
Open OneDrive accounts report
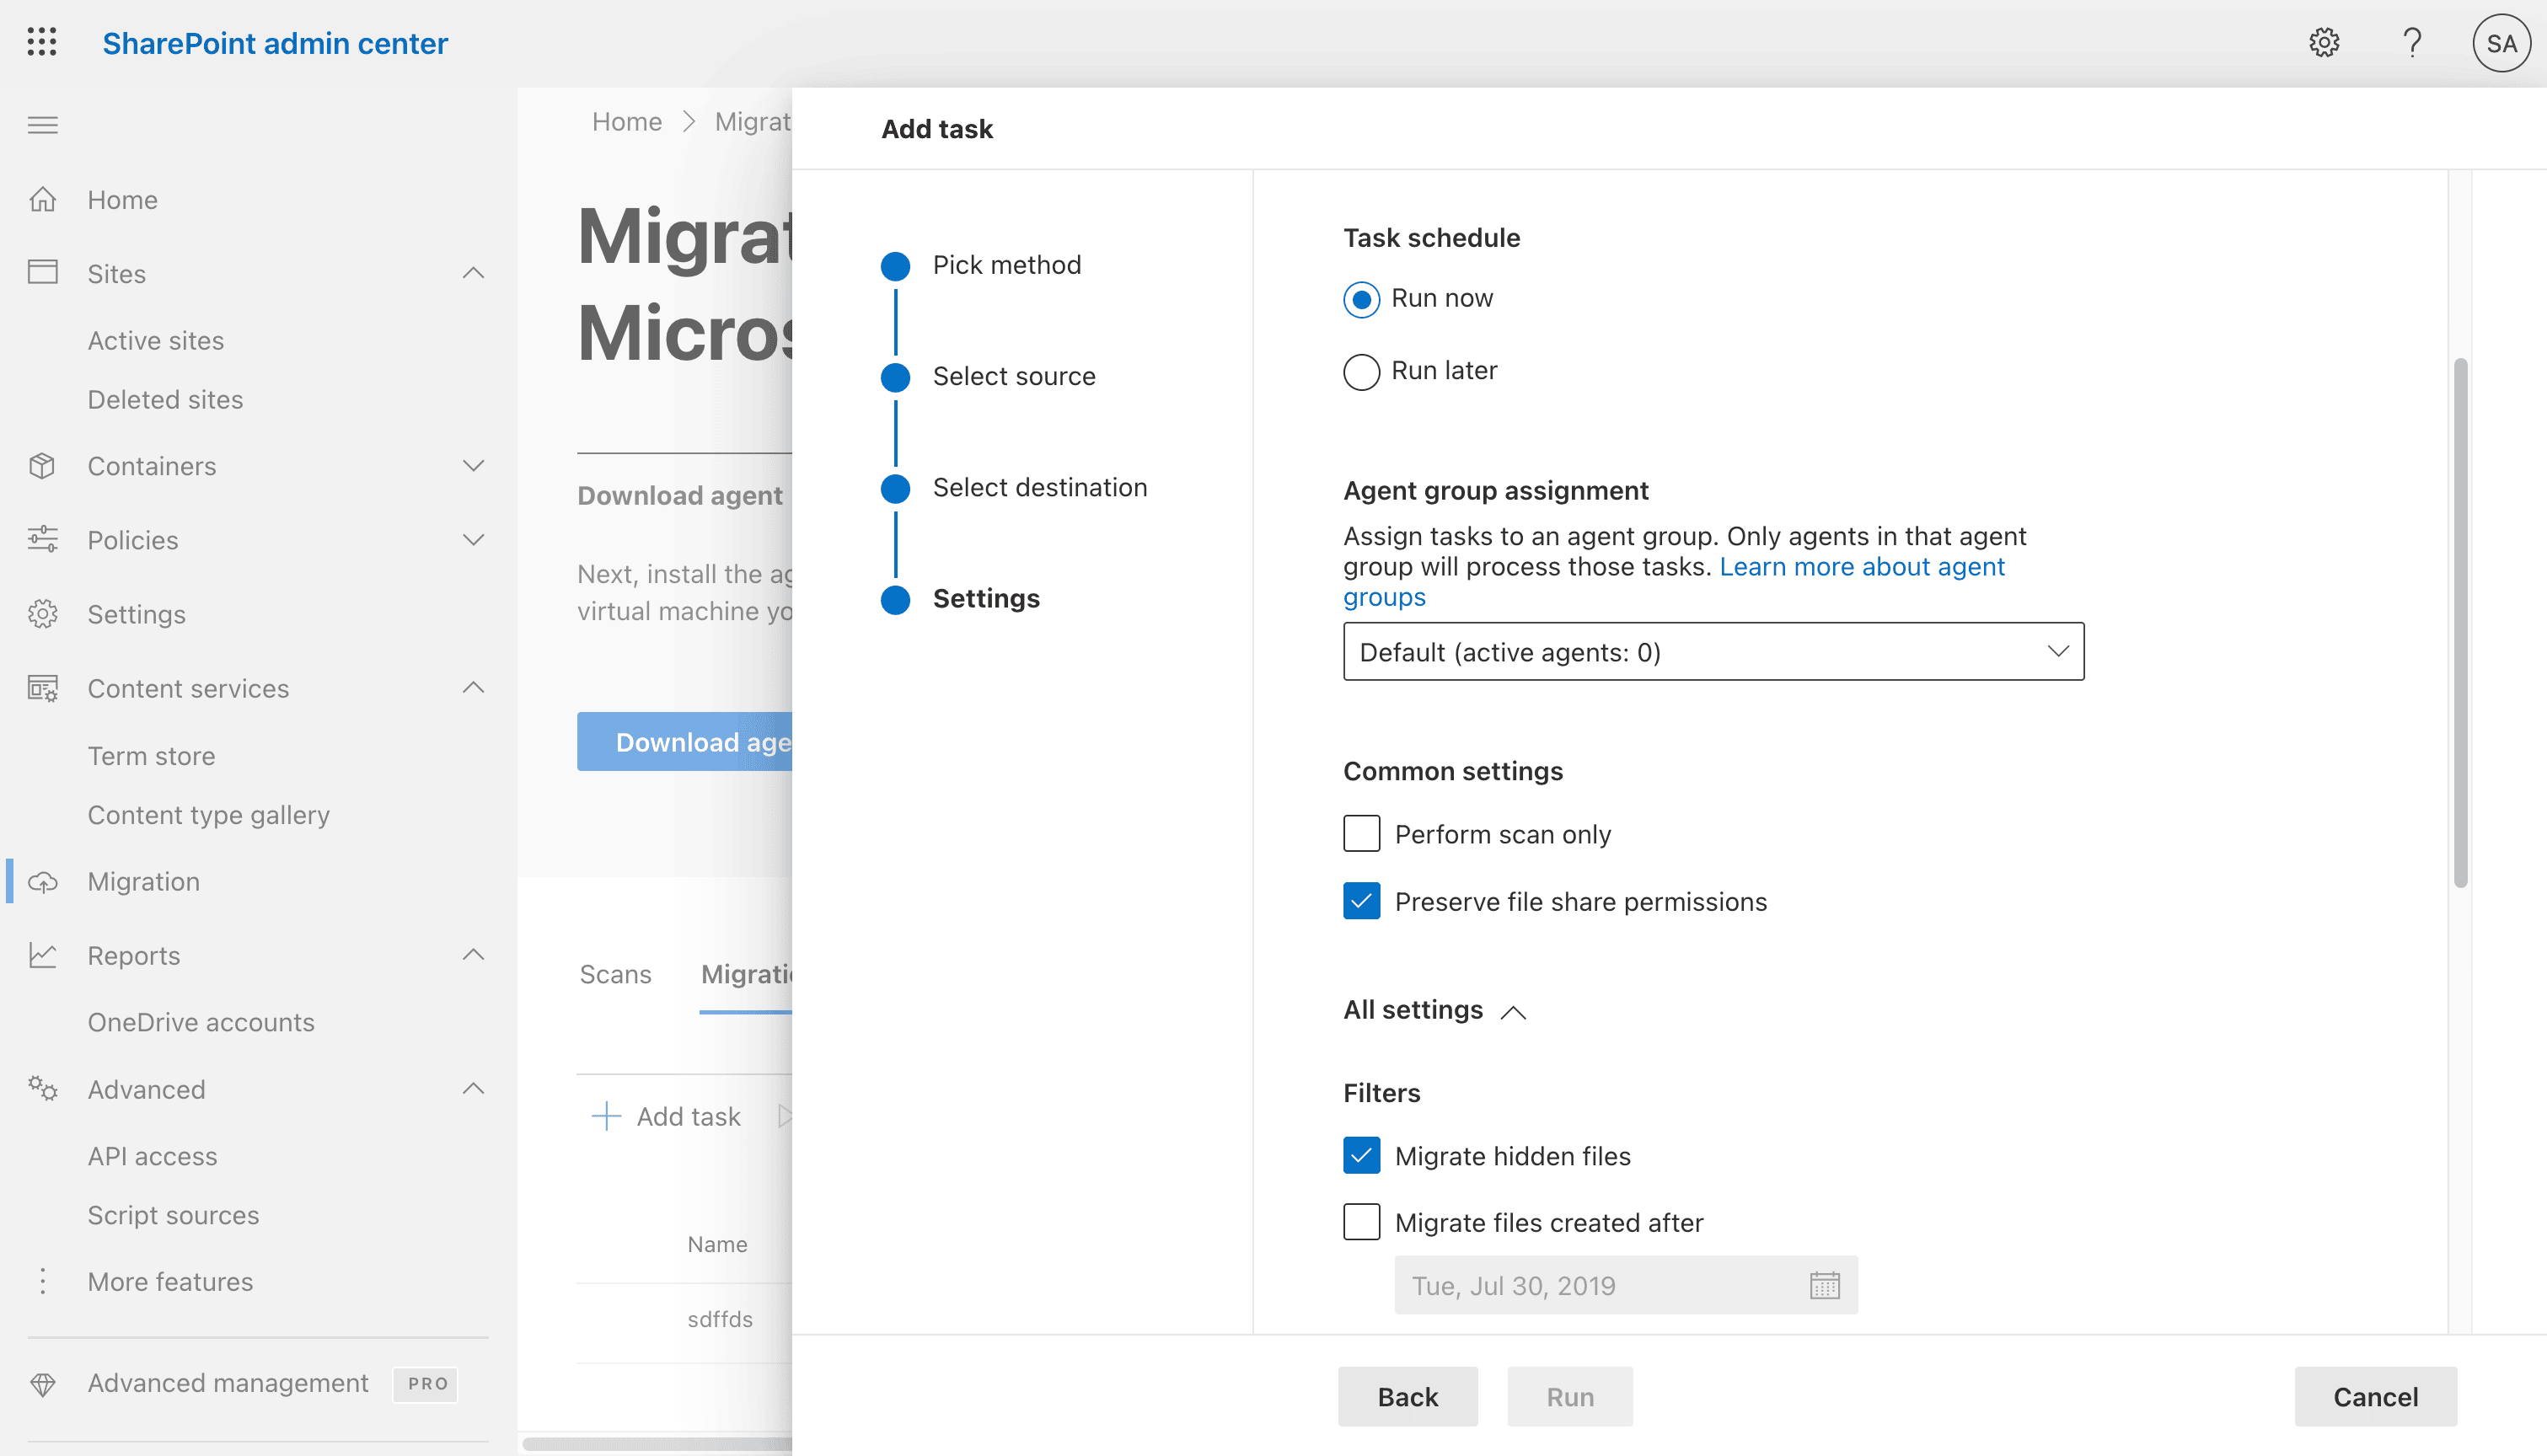pos(200,1022)
